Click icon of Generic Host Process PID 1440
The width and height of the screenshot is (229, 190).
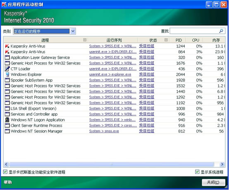click(7, 92)
